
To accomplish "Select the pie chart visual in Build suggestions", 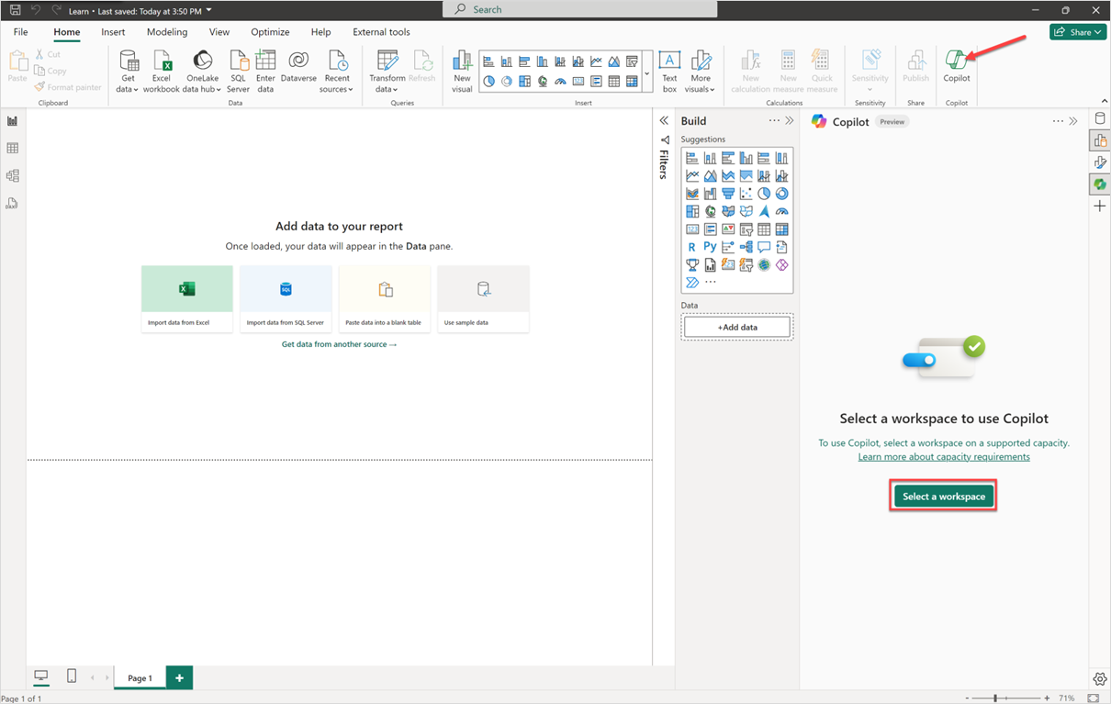I will (x=763, y=193).
